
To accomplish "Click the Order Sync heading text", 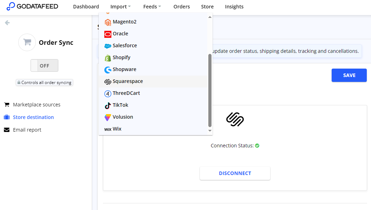I will point(56,43).
